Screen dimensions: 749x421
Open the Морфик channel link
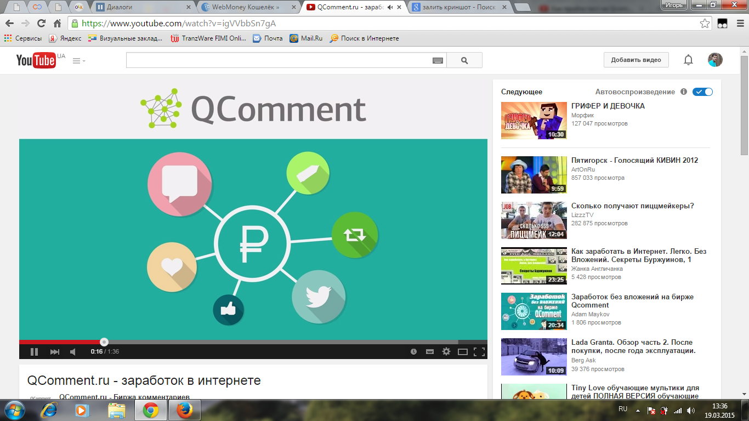(582, 115)
